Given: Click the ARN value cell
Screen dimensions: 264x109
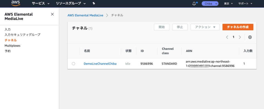Looking at the screenshot, I should click(210, 64).
